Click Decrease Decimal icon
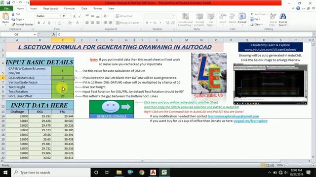 (173, 23)
